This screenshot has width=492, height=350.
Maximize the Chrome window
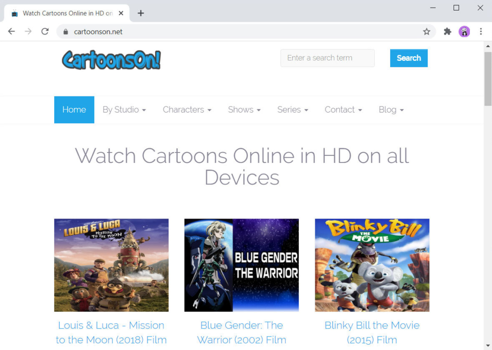(456, 8)
